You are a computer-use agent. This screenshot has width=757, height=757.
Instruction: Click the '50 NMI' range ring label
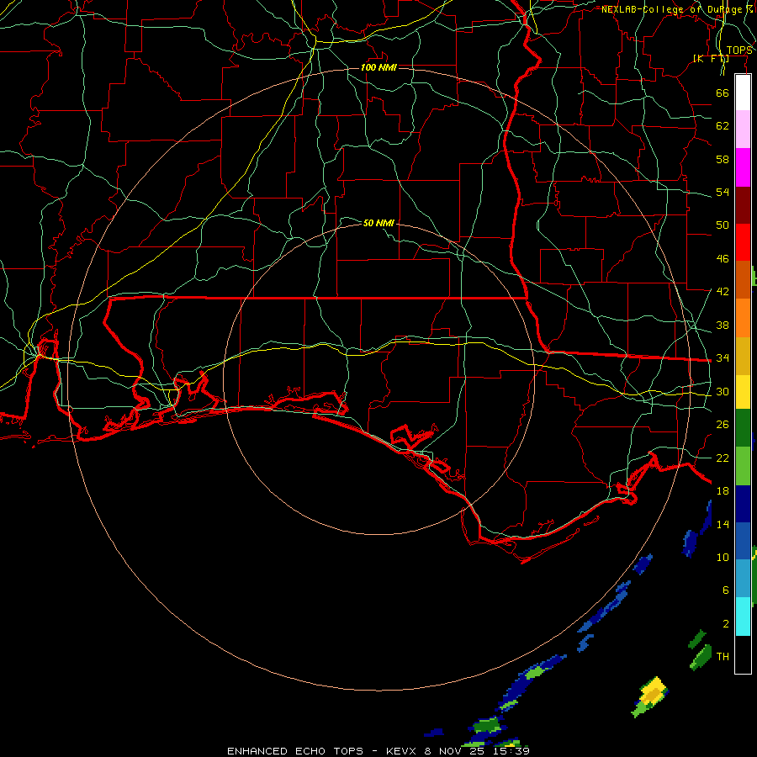(378, 223)
